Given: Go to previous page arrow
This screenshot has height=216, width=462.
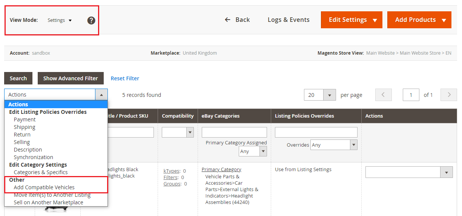Looking at the screenshot, I should click(383, 95).
